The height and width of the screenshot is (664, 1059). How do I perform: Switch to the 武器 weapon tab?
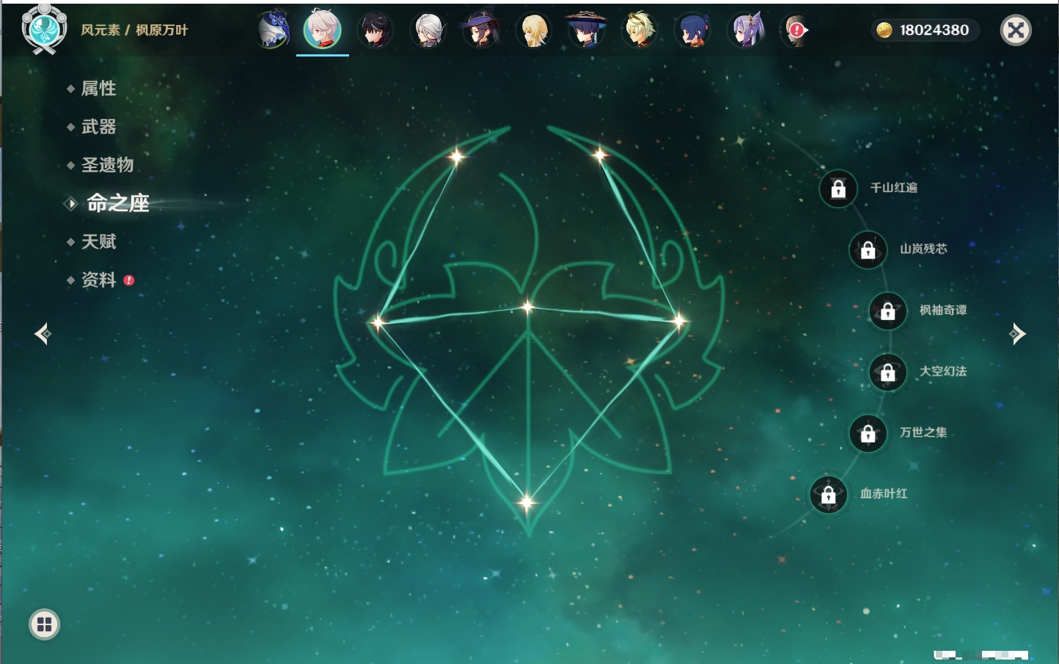[x=98, y=127]
